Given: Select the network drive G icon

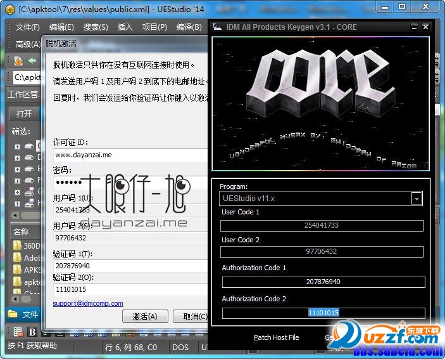Looking at the screenshot, I should [x=29, y=192].
